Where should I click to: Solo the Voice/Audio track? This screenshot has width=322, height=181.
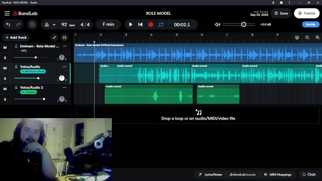(5, 78)
